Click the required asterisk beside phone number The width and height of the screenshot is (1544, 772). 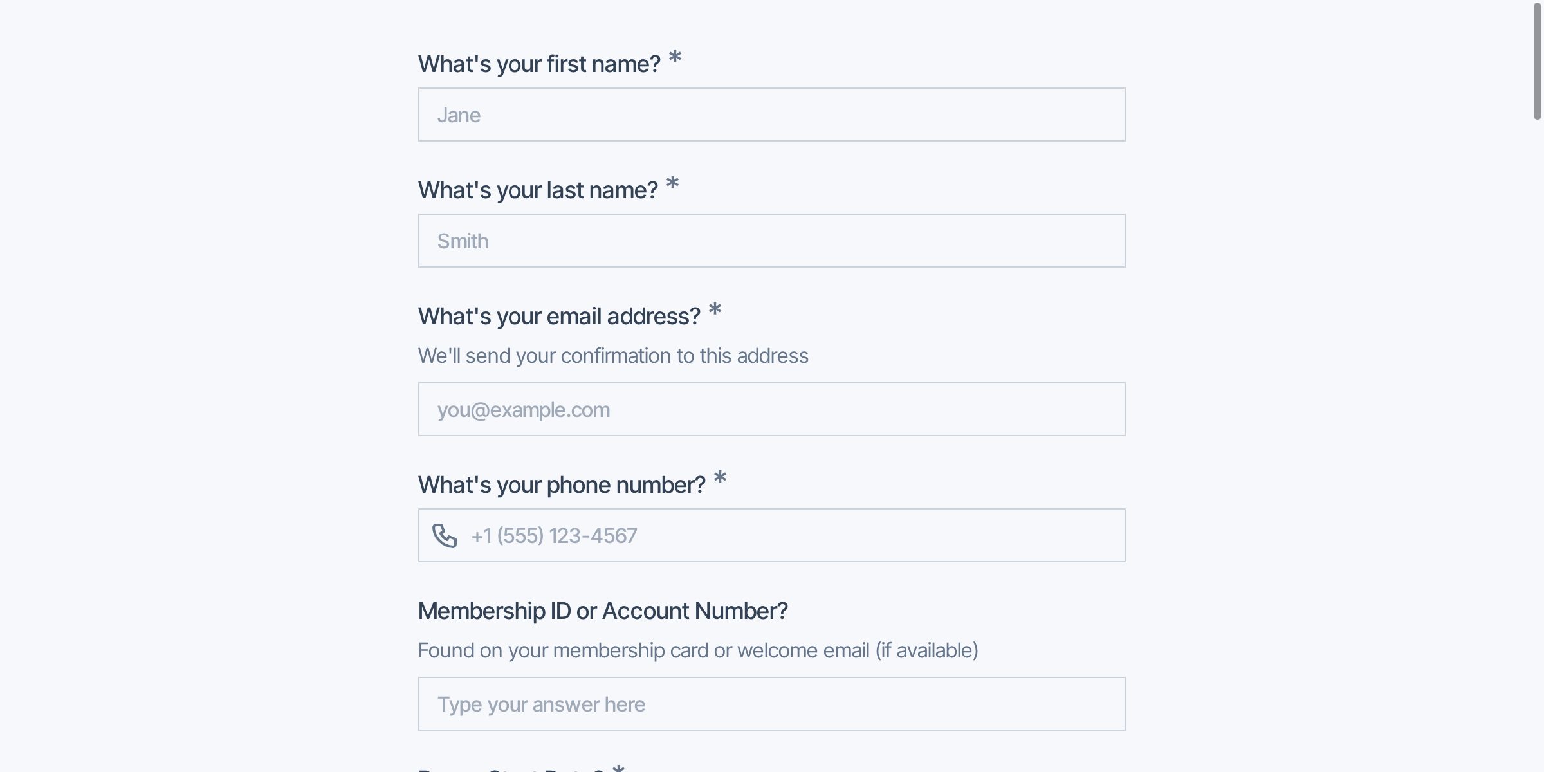pos(720,479)
